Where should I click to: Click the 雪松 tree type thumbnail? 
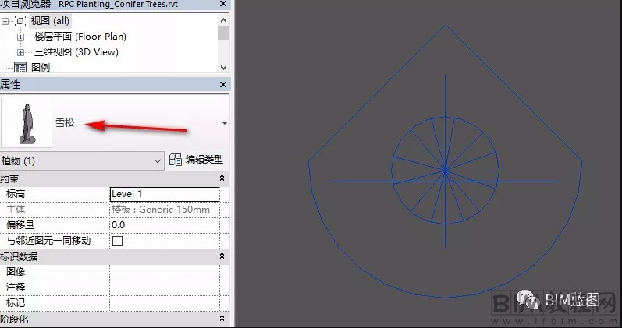click(27, 122)
